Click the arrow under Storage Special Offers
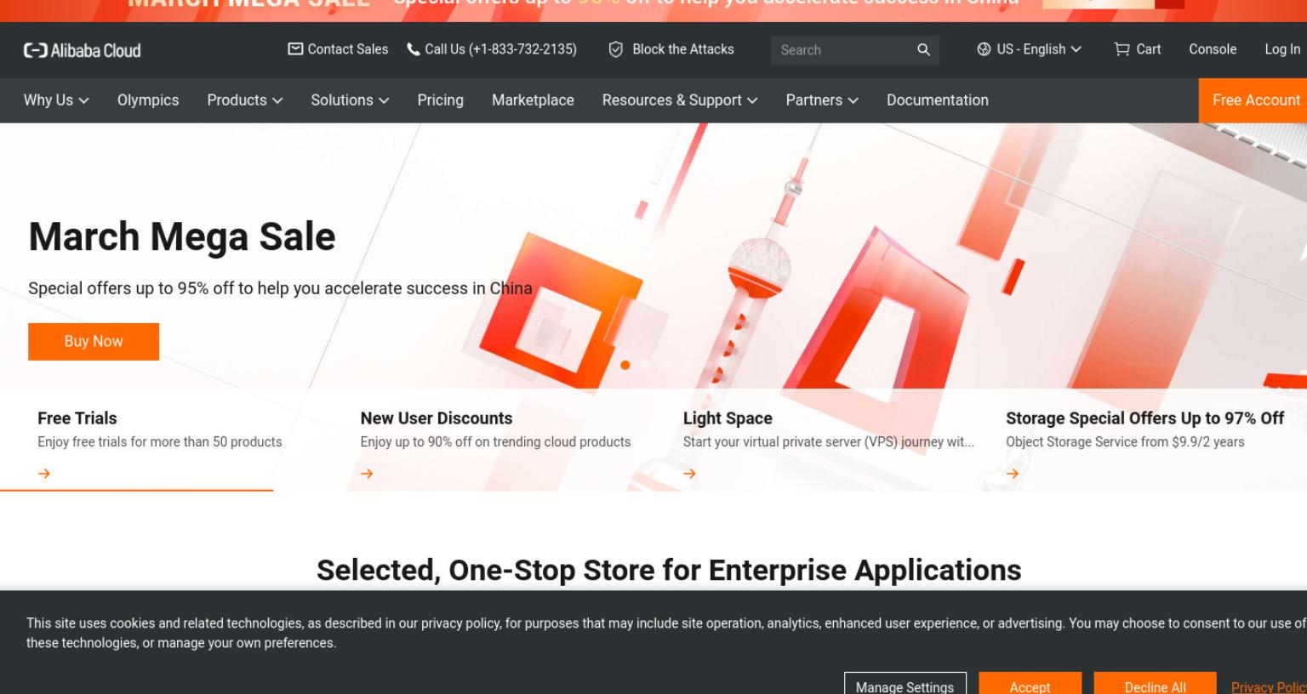1307x694 pixels. (x=1013, y=474)
